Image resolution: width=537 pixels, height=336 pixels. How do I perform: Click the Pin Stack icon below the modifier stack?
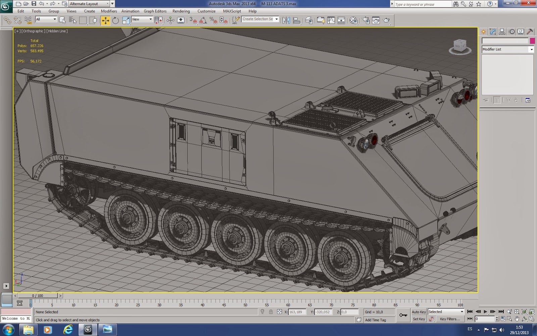(x=486, y=100)
